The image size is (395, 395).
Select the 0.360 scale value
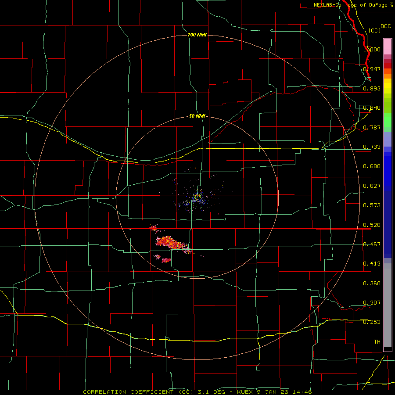[372, 284]
